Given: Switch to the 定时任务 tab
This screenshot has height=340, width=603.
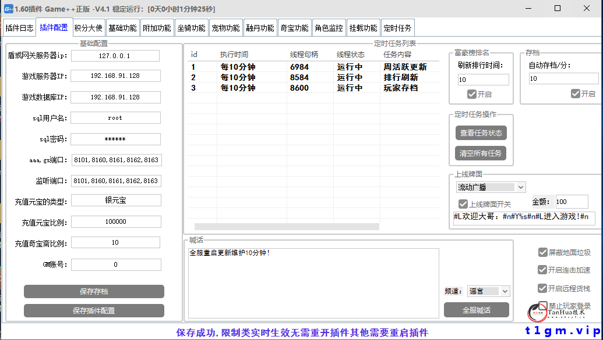Looking at the screenshot, I should tap(398, 27).
